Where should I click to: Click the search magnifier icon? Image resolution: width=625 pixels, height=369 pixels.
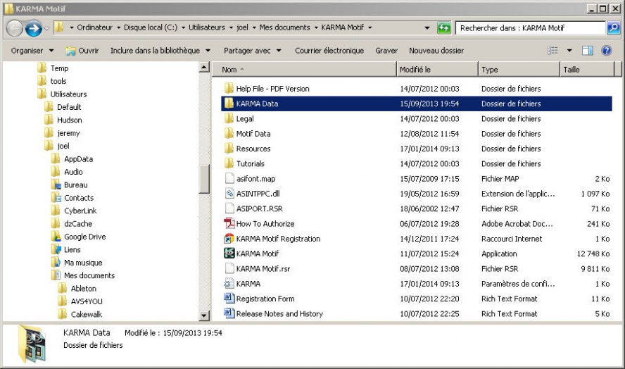[613, 28]
